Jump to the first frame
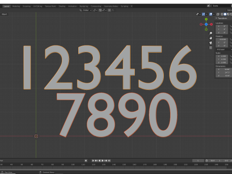The height and width of the screenshot is (174, 232). pyautogui.click(x=93, y=160)
